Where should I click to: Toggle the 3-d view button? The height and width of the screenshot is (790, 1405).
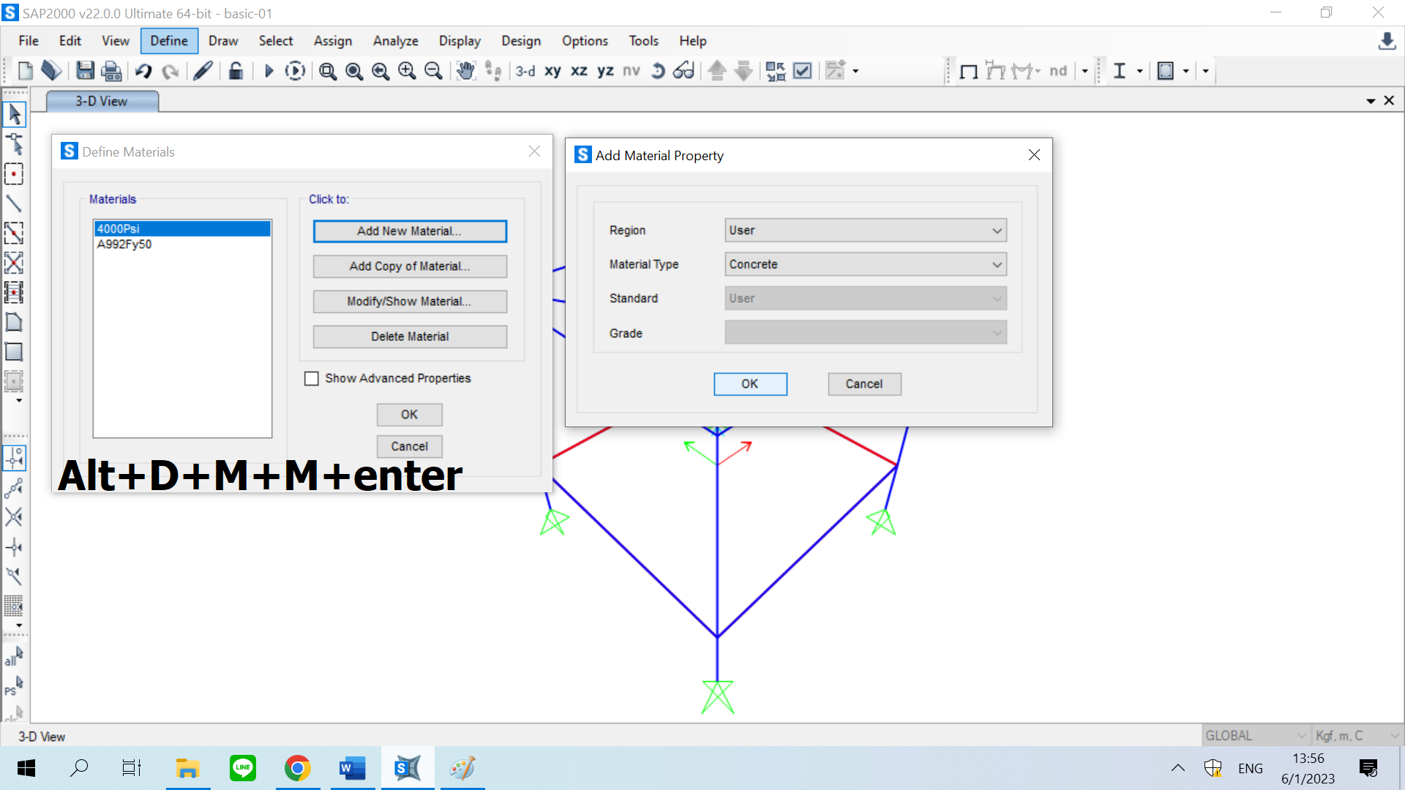click(525, 71)
